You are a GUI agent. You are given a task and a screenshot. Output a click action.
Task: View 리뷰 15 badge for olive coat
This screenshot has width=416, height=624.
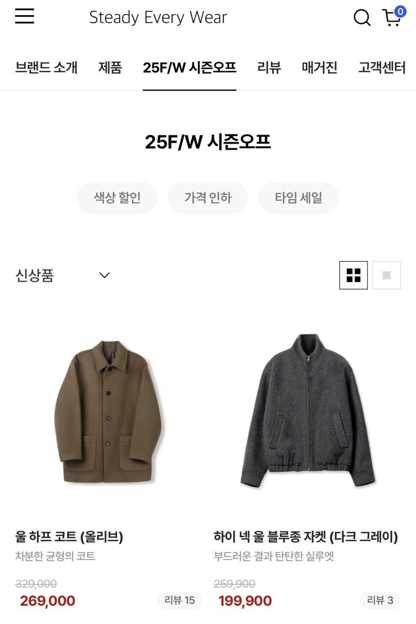(179, 600)
